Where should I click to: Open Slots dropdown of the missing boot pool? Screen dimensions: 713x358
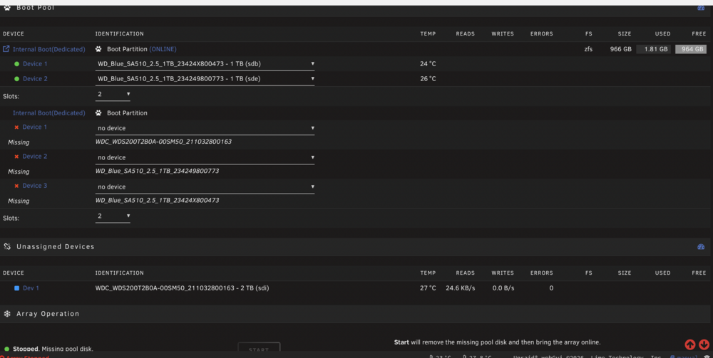click(x=113, y=216)
